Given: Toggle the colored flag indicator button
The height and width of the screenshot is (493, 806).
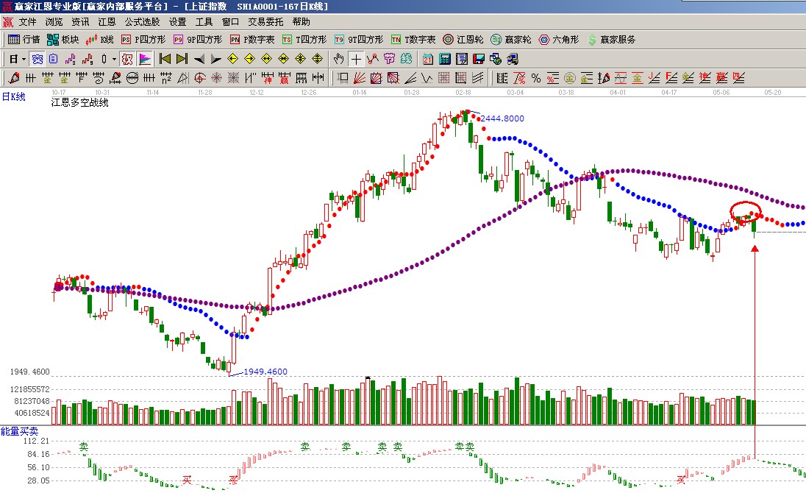Looking at the screenshot, I should click(145, 59).
